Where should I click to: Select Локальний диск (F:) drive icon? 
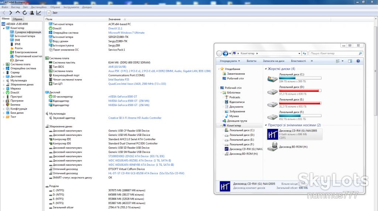[272, 116]
